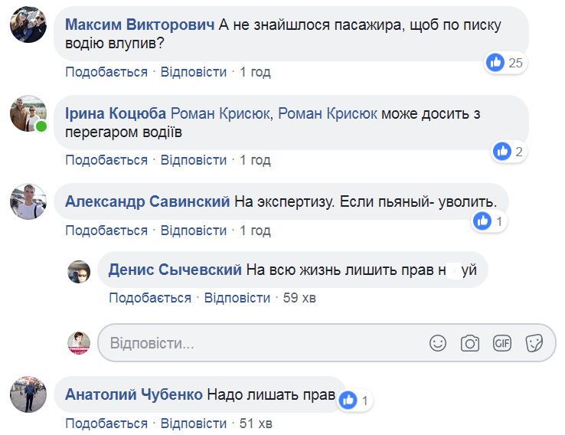Image resolution: width=565 pixels, height=435 pixels.
Task: Click the Відповісти reply input field
Action: 260,343
